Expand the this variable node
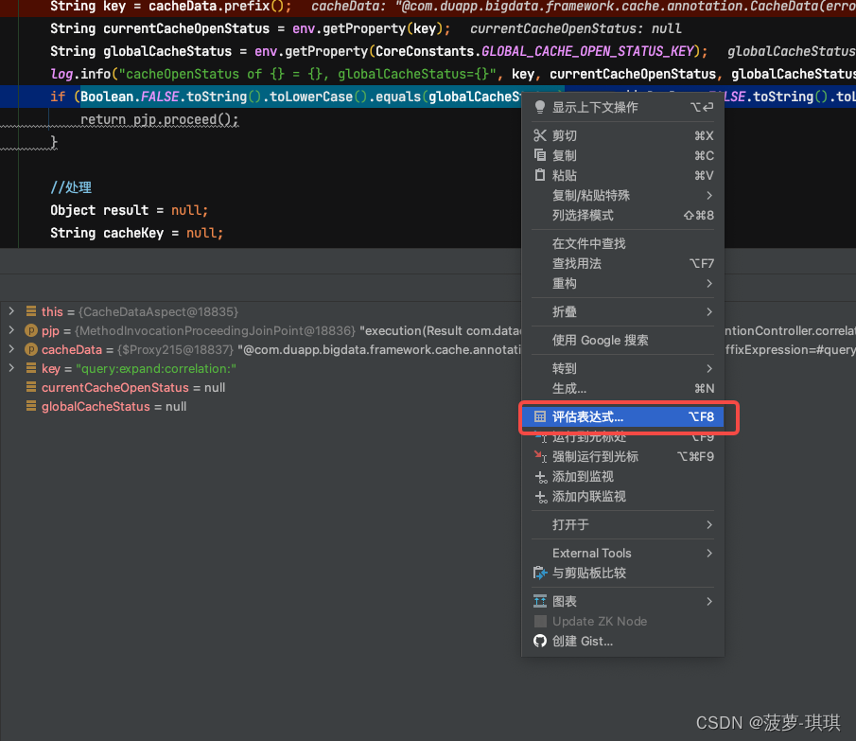 11,311
